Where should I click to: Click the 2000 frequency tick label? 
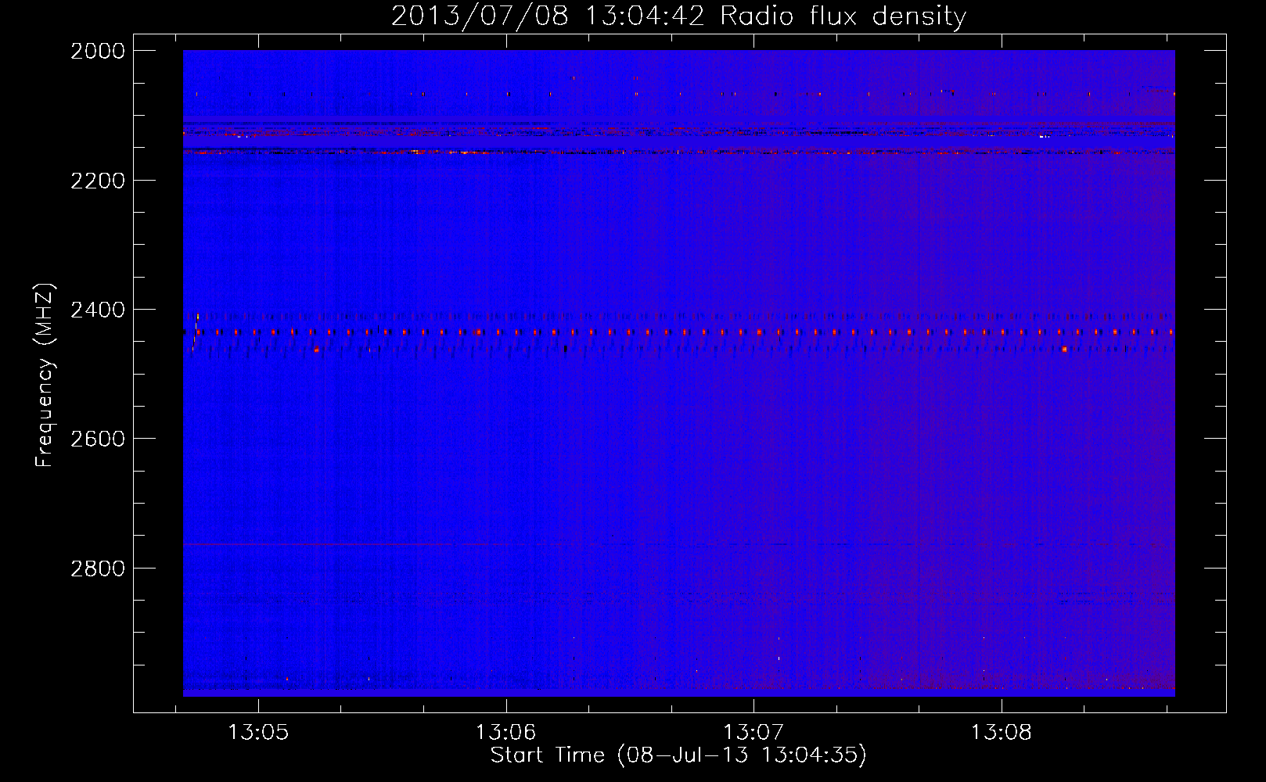point(98,51)
